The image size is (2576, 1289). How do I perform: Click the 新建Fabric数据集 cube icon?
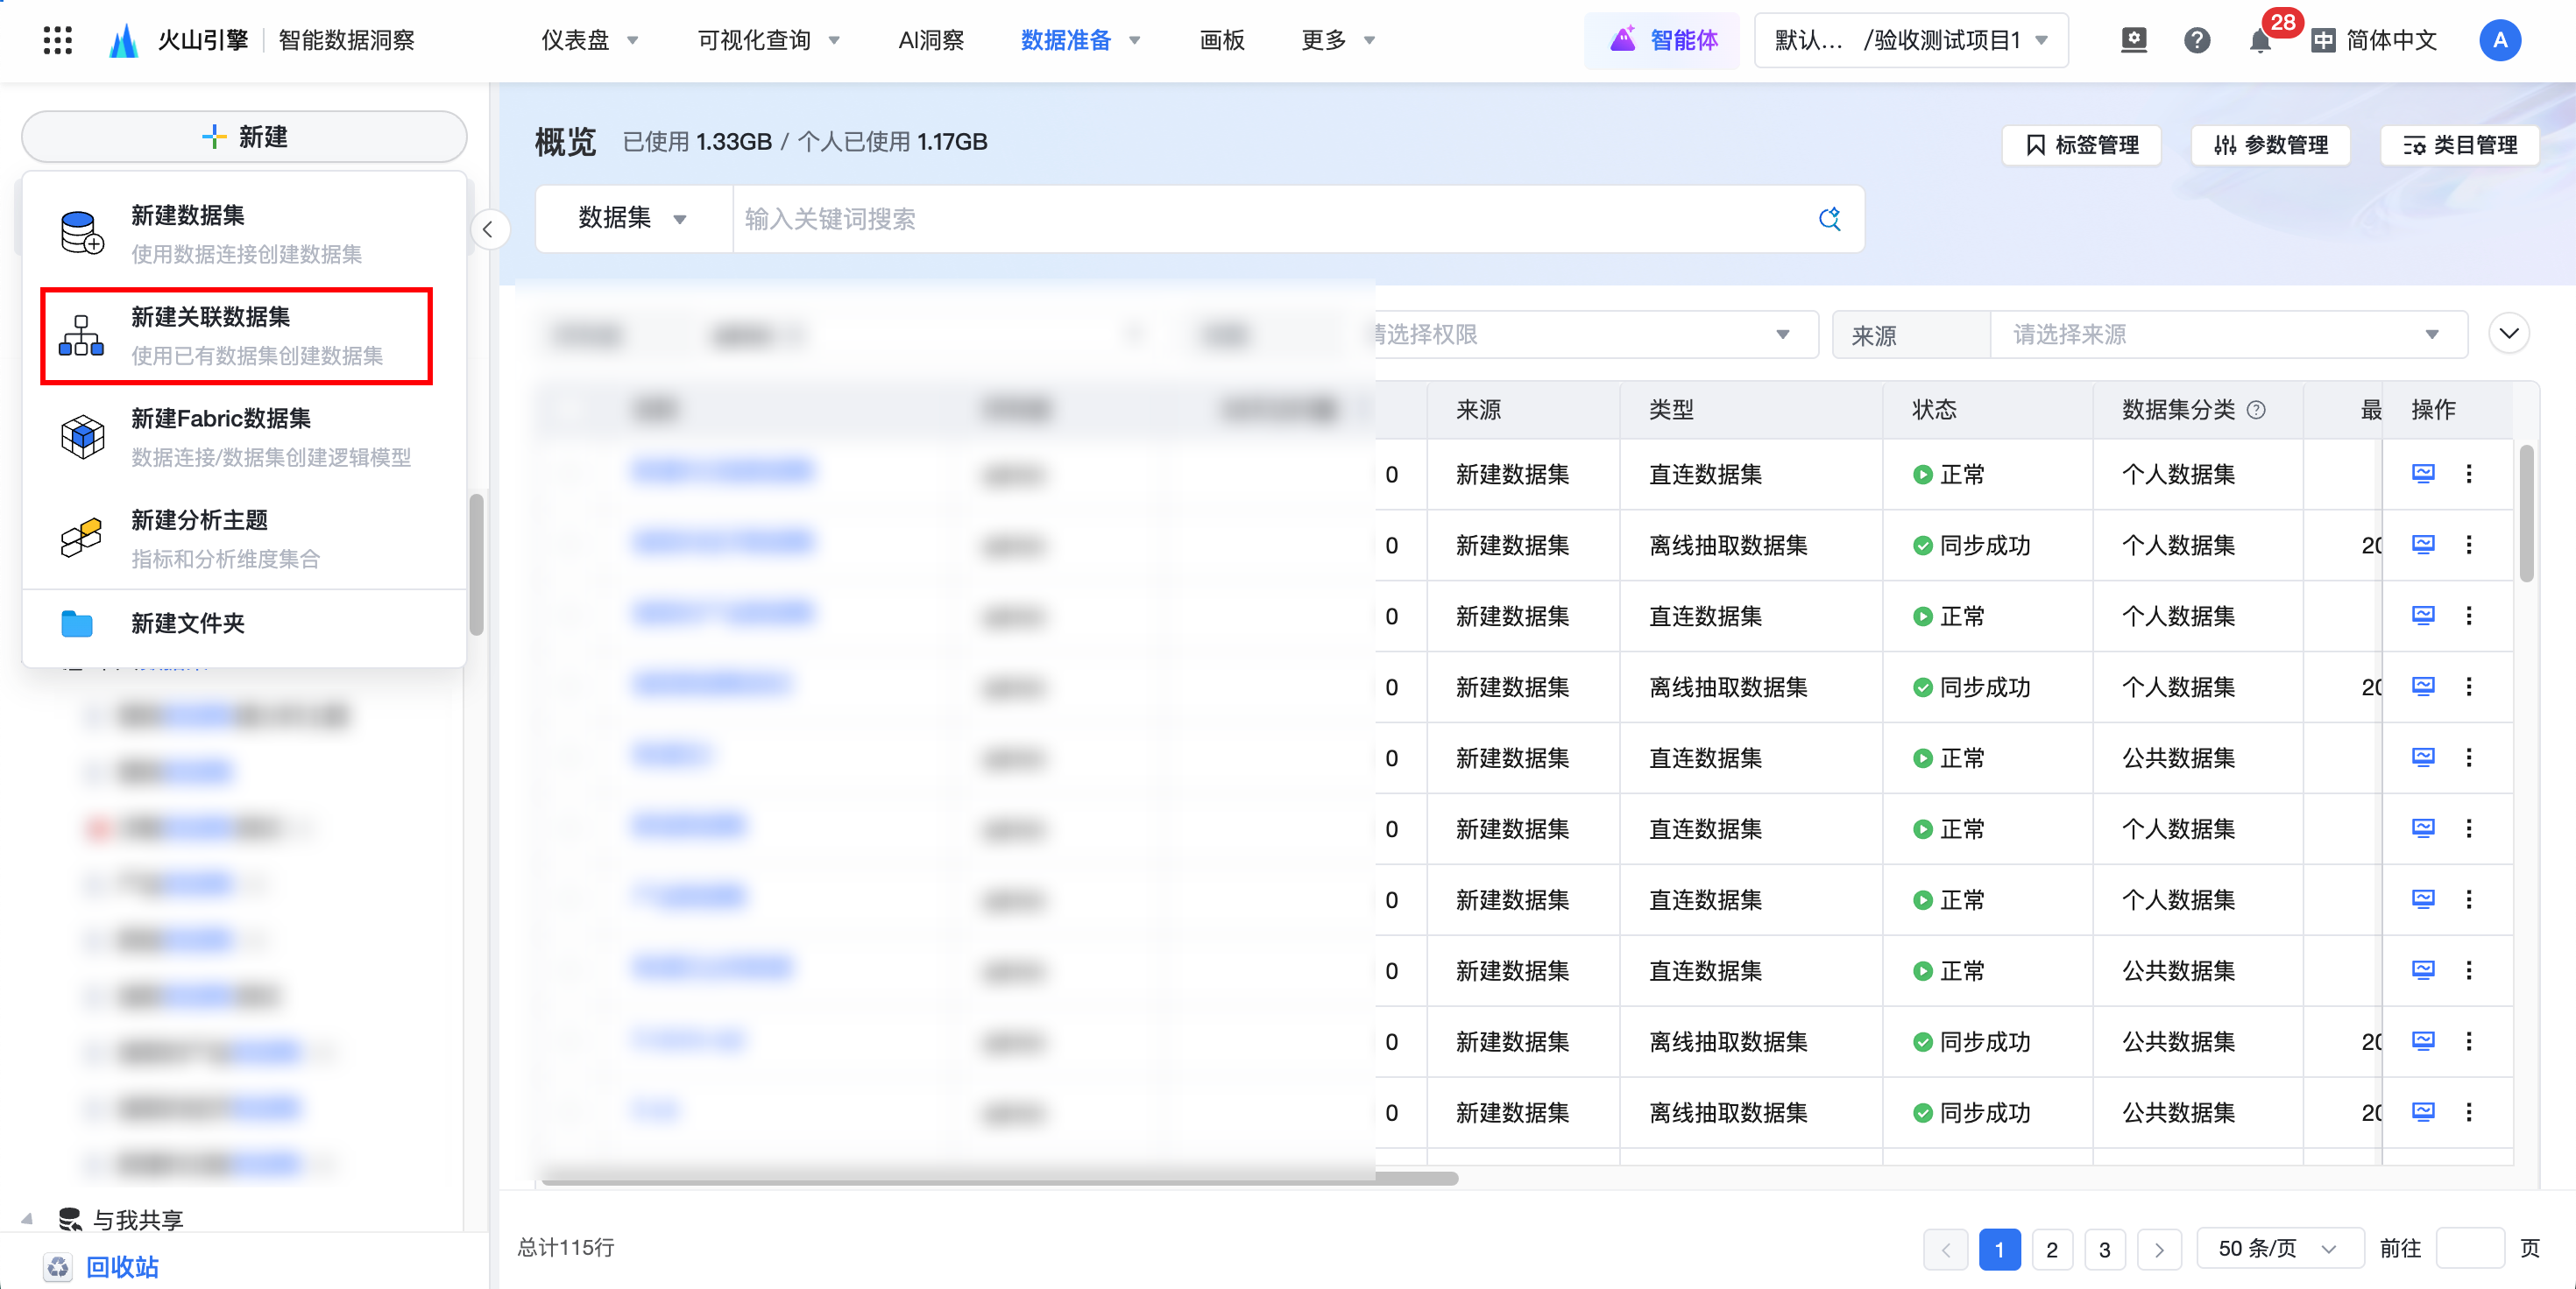click(82, 437)
